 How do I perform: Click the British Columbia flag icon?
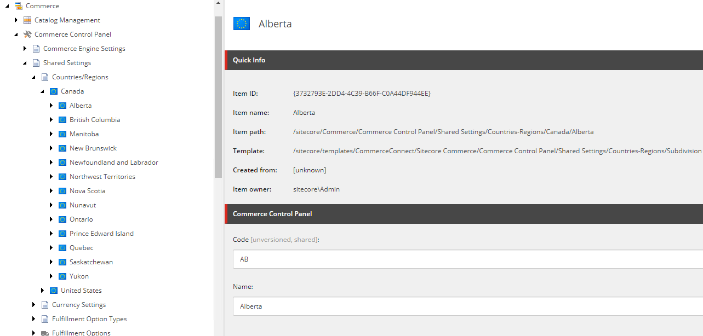click(62, 120)
